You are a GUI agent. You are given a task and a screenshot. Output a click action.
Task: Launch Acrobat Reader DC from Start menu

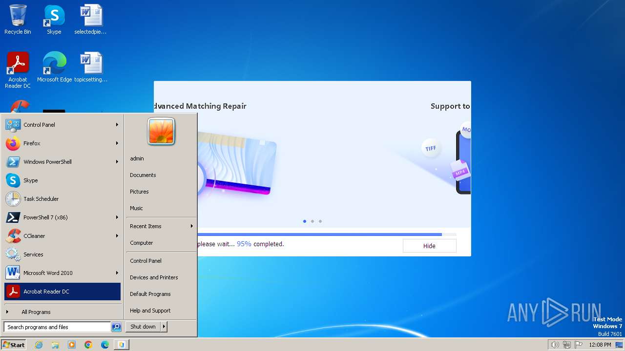point(62,292)
